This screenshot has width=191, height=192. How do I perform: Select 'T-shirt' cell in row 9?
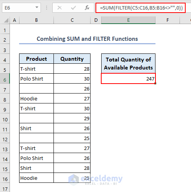[36, 108]
